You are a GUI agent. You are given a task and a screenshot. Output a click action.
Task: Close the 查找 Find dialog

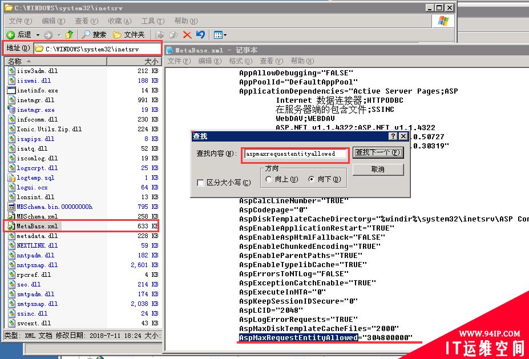403,136
